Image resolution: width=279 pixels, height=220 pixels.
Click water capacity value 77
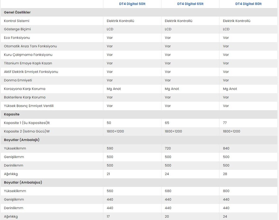pos(225,123)
